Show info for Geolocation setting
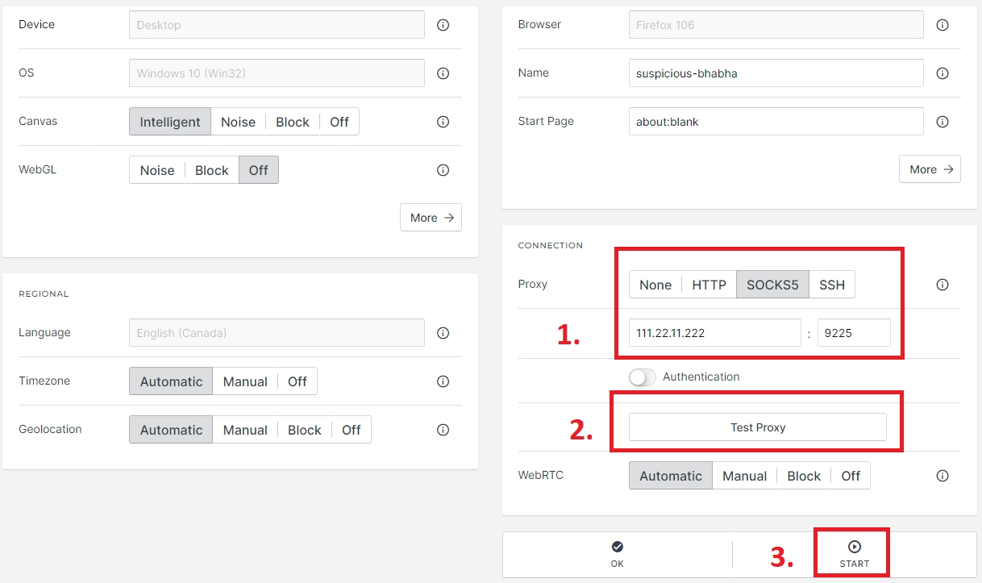 click(x=443, y=430)
